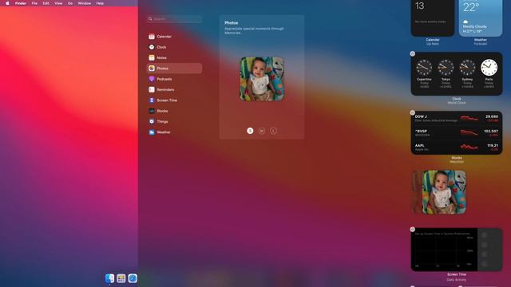Select the Calendar icon in widget list
Screen dimensions: 511x287
(x=152, y=37)
